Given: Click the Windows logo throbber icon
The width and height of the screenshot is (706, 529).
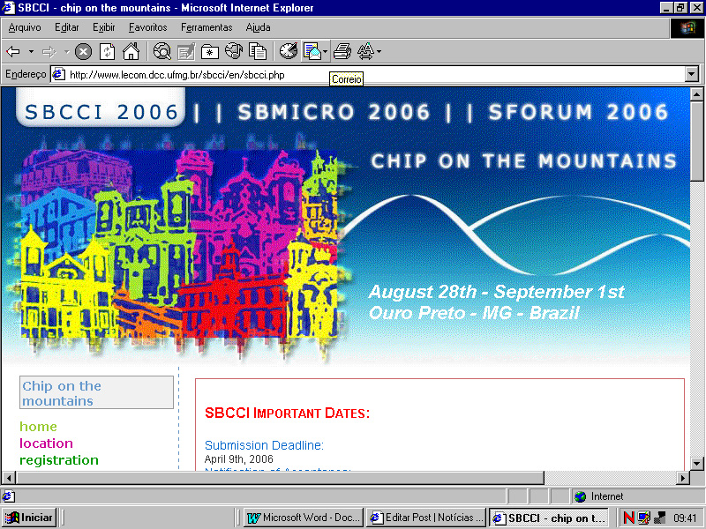Looking at the screenshot, I should [687, 28].
